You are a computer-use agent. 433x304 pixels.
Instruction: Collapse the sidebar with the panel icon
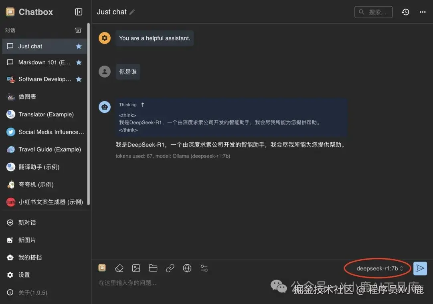79,12
